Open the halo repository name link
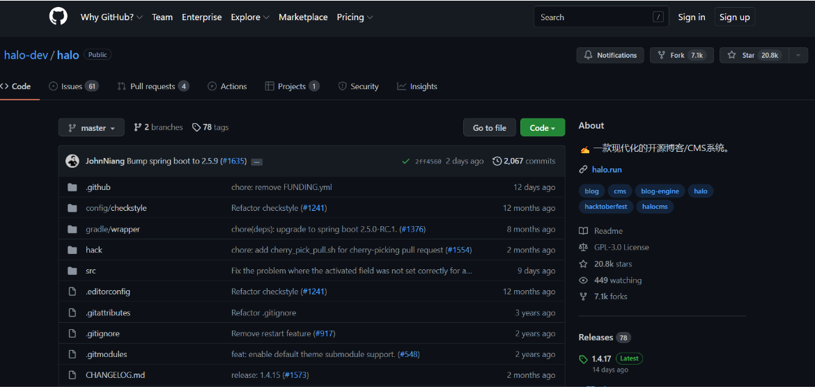This screenshot has height=389, width=815. (x=68, y=54)
